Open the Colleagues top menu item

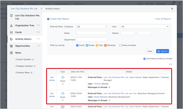pyautogui.click(x=33, y=4)
